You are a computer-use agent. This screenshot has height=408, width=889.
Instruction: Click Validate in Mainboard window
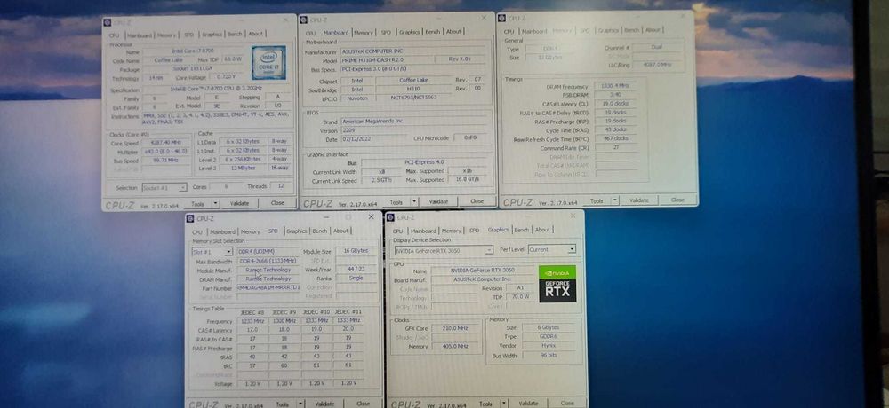[438, 201]
